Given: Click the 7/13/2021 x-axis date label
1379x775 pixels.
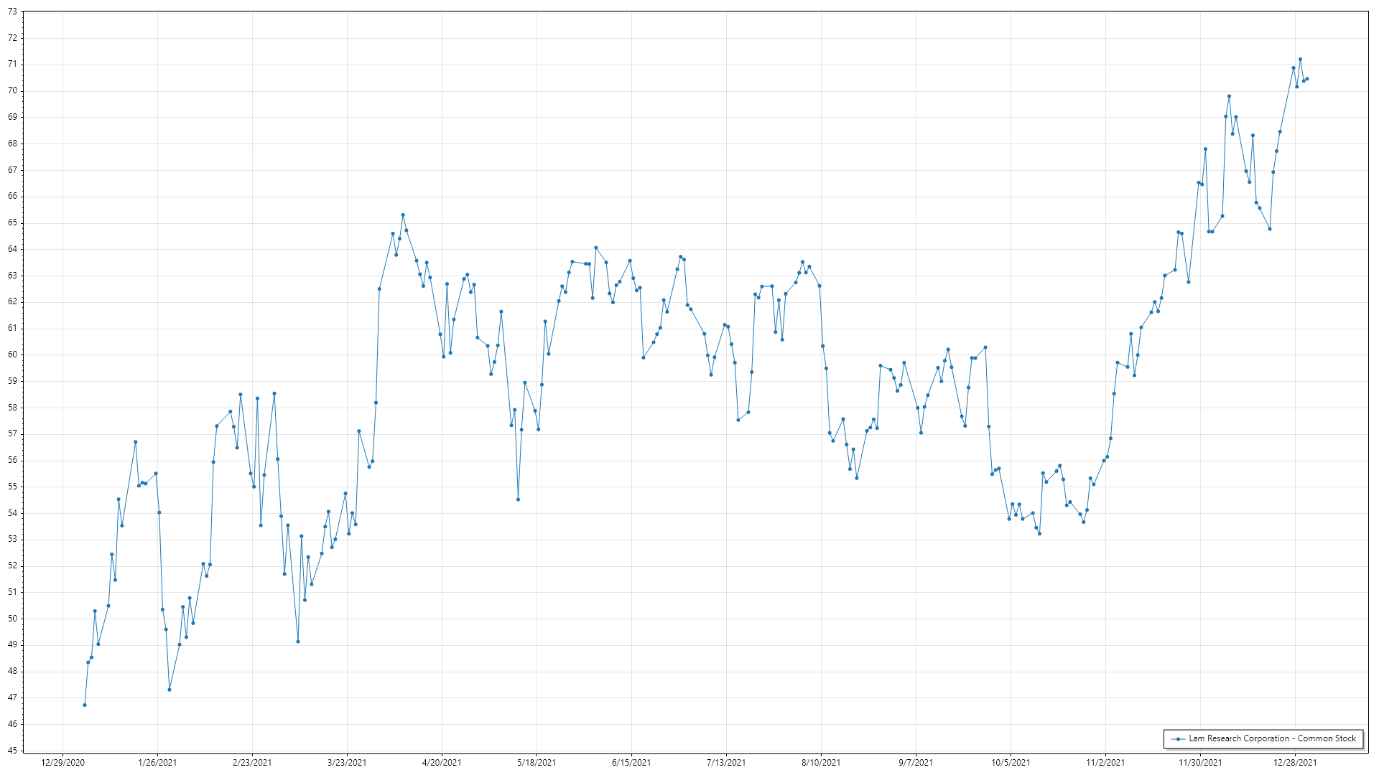Looking at the screenshot, I should (x=726, y=763).
